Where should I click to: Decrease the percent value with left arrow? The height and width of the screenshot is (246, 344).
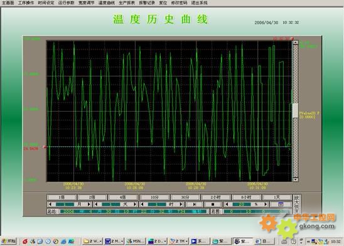(x=227, y=205)
